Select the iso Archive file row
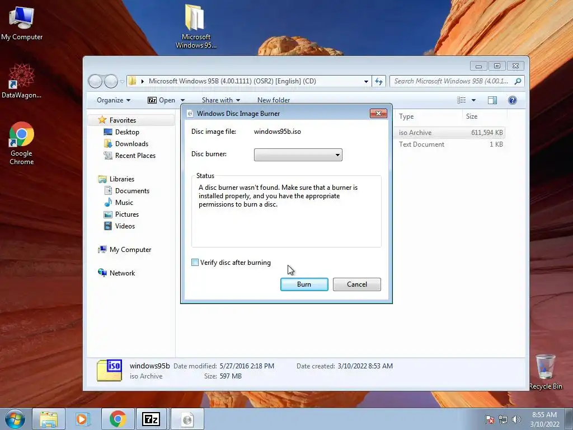Viewport: 573px width, 430px height. pyautogui.click(x=449, y=133)
